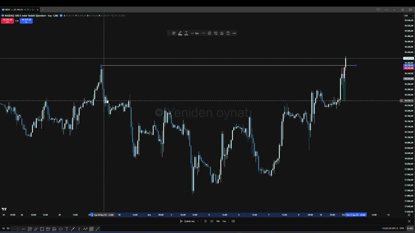The image size is (415, 233).
Task: Select the trend line tool
Action: click(73, 229)
